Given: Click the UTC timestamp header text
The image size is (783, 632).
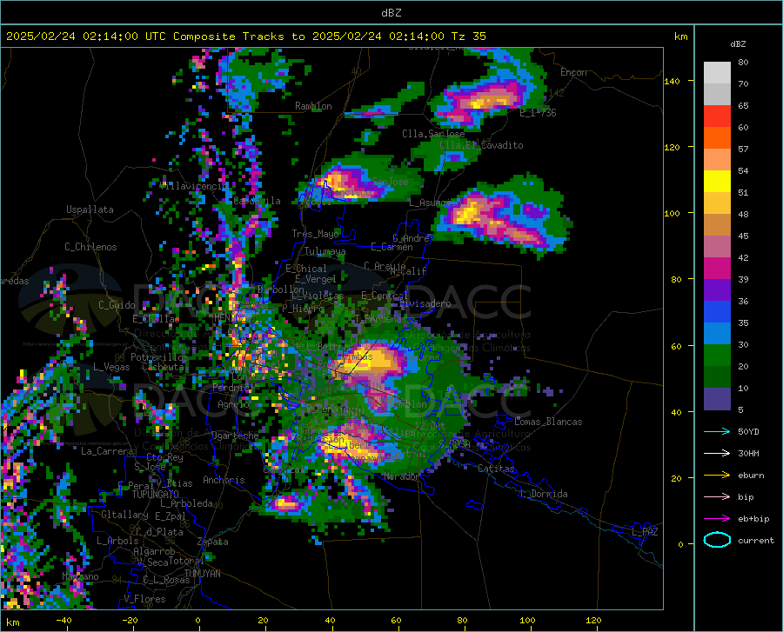Looking at the screenshot, I should (x=245, y=37).
